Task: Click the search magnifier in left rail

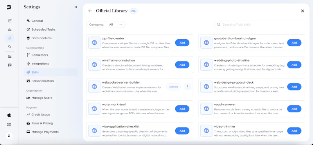Action: click(x=9, y=47)
